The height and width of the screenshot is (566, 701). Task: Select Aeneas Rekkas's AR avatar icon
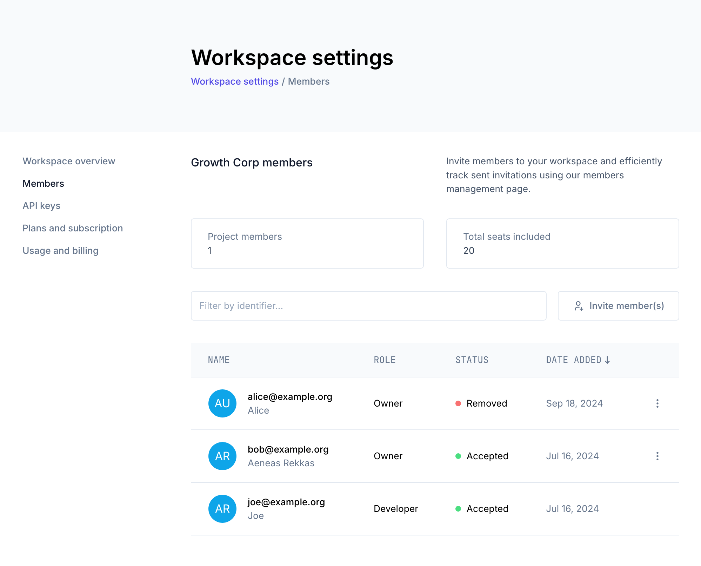click(222, 456)
